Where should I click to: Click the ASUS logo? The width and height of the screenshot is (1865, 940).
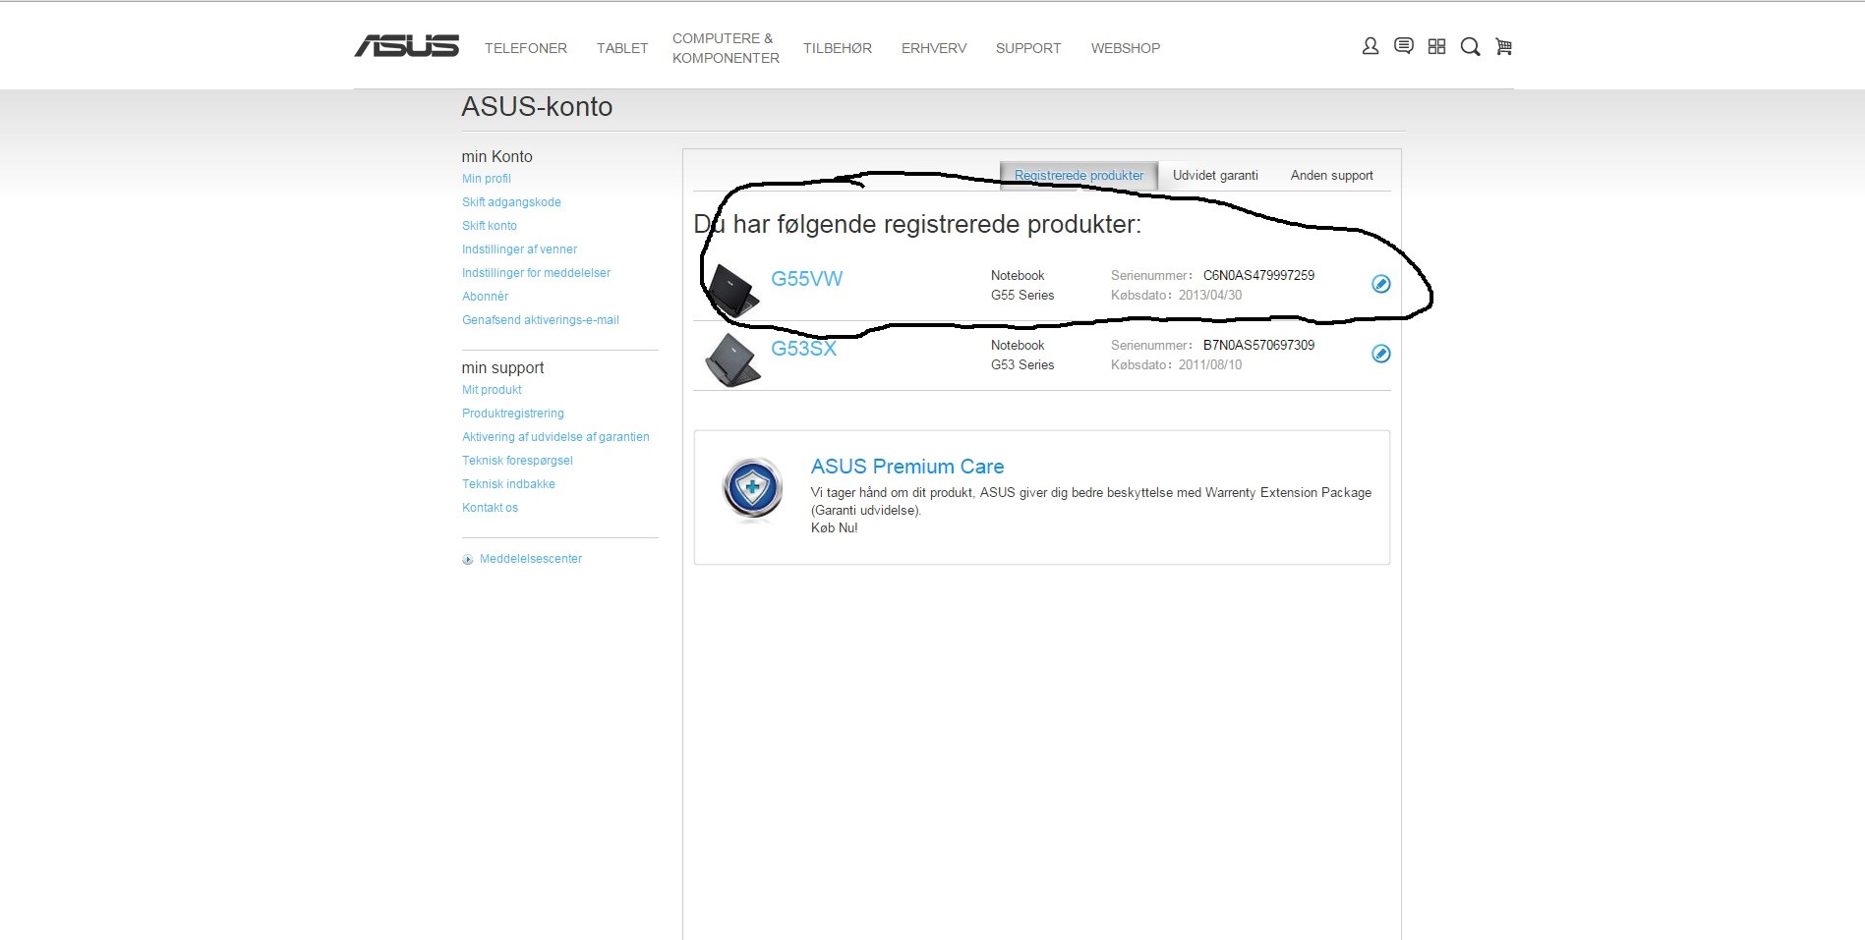tap(406, 46)
